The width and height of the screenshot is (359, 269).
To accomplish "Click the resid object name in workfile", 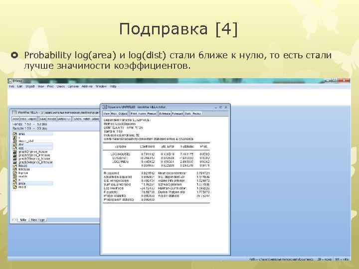I will coord(22,187).
